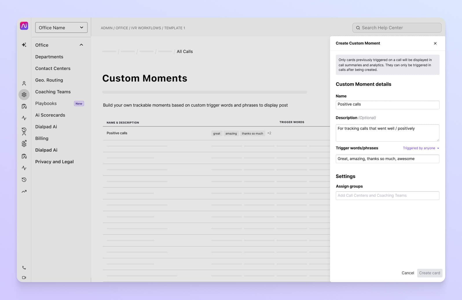Select Playbooks in the sidebar menu
Image resolution: width=462 pixels, height=300 pixels.
(x=46, y=104)
